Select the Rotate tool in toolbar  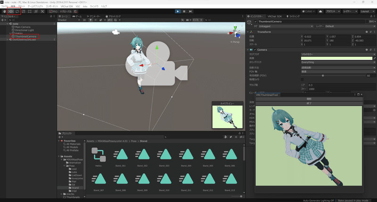point(17,11)
